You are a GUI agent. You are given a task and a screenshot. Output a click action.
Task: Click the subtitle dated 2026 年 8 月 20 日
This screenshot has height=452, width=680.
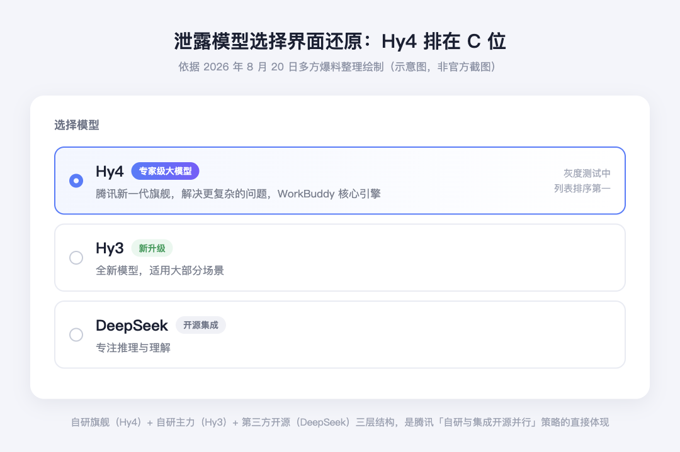tap(337, 67)
